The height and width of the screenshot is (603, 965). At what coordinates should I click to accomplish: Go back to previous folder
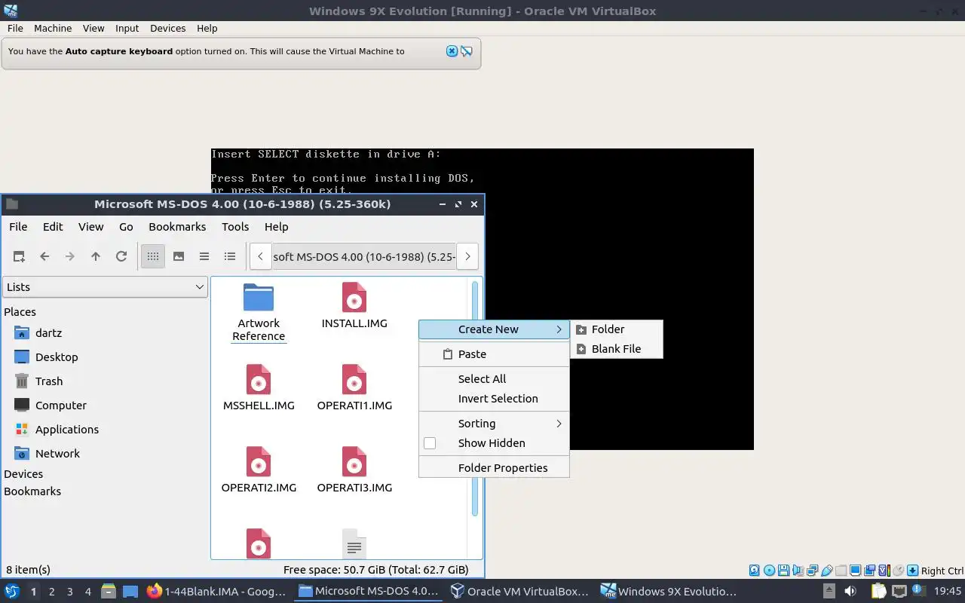point(44,256)
